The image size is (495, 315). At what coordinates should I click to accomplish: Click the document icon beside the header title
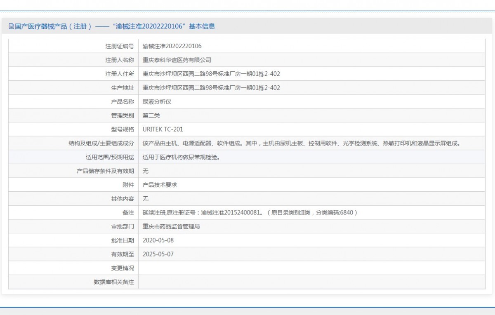click(11, 26)
